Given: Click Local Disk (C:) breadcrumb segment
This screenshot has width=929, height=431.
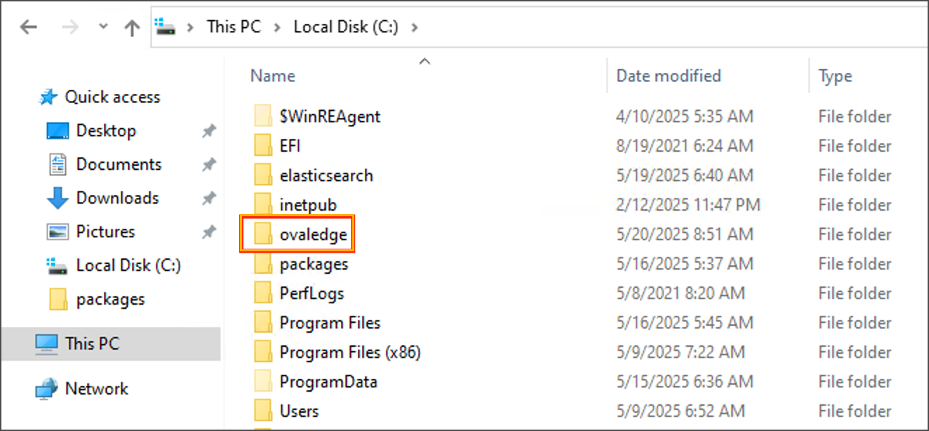Looking at the screenshot, I should [346, 27].
